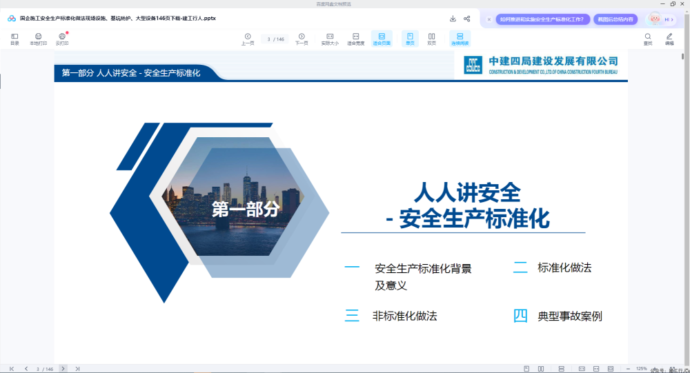Viewport: 690px width, 373px height.
Task: Open the 查找 search tool
Action: 648,39
